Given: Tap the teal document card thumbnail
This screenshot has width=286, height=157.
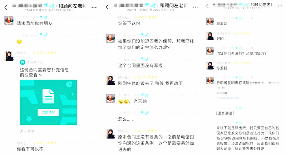Looking at the screenshot, I should click(48, 102).
